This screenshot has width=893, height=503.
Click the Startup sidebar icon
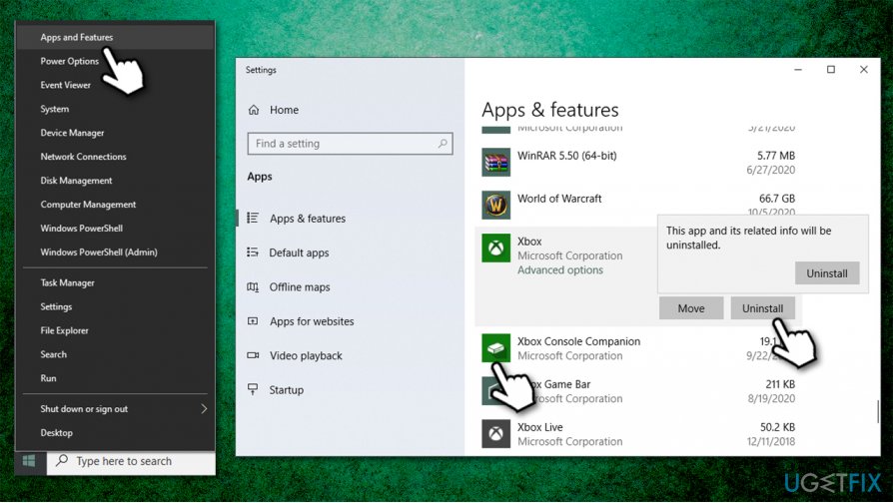click(x=253, y=389)
